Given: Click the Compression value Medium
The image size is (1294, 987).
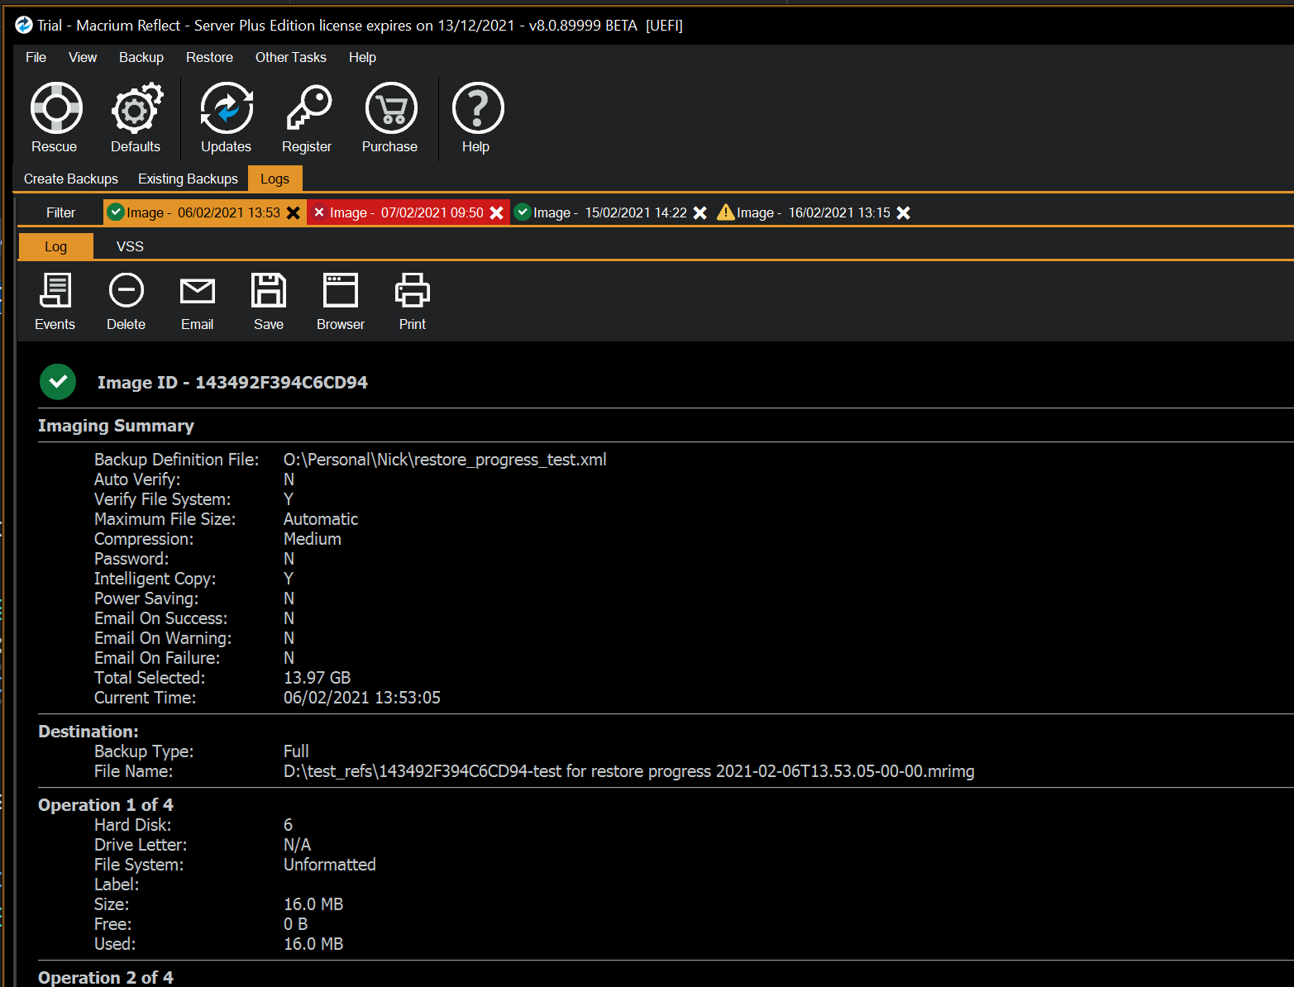Looking at the screenshot, I should click(313, 539).
